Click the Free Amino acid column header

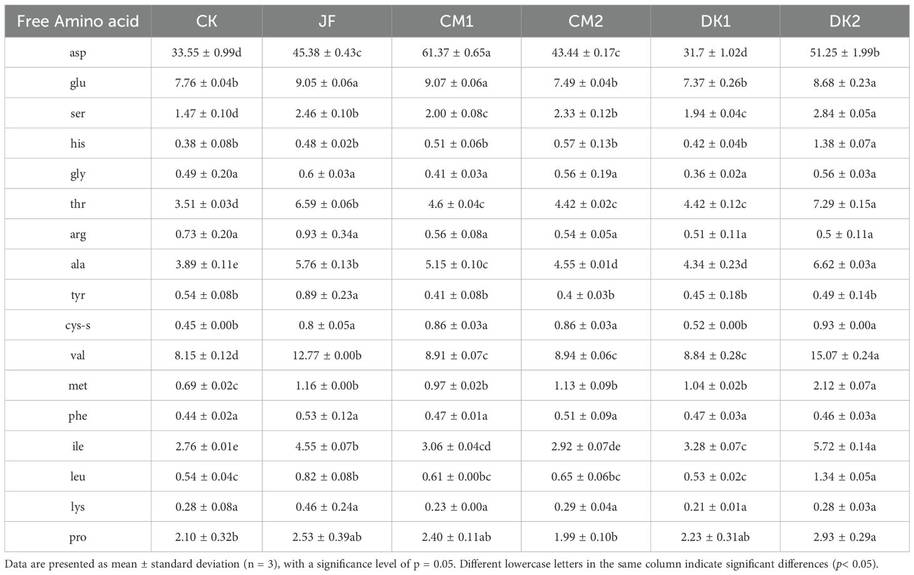[78, 21]
